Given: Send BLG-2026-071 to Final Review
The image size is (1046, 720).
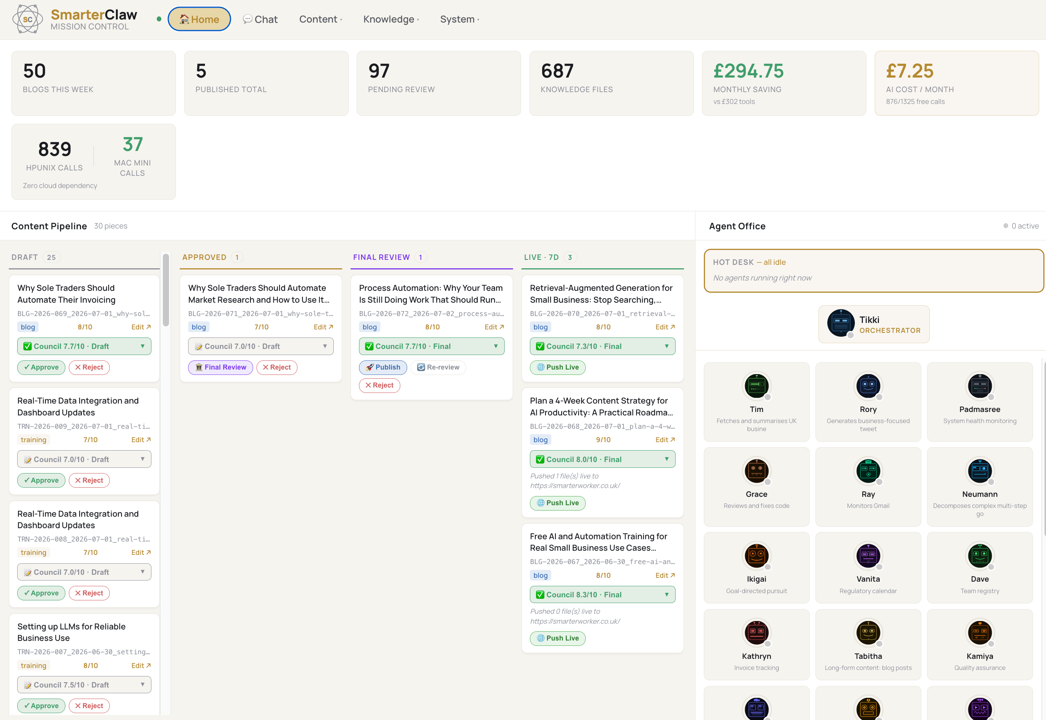Looking at the screenshot, I should click(x=221, y=367).
